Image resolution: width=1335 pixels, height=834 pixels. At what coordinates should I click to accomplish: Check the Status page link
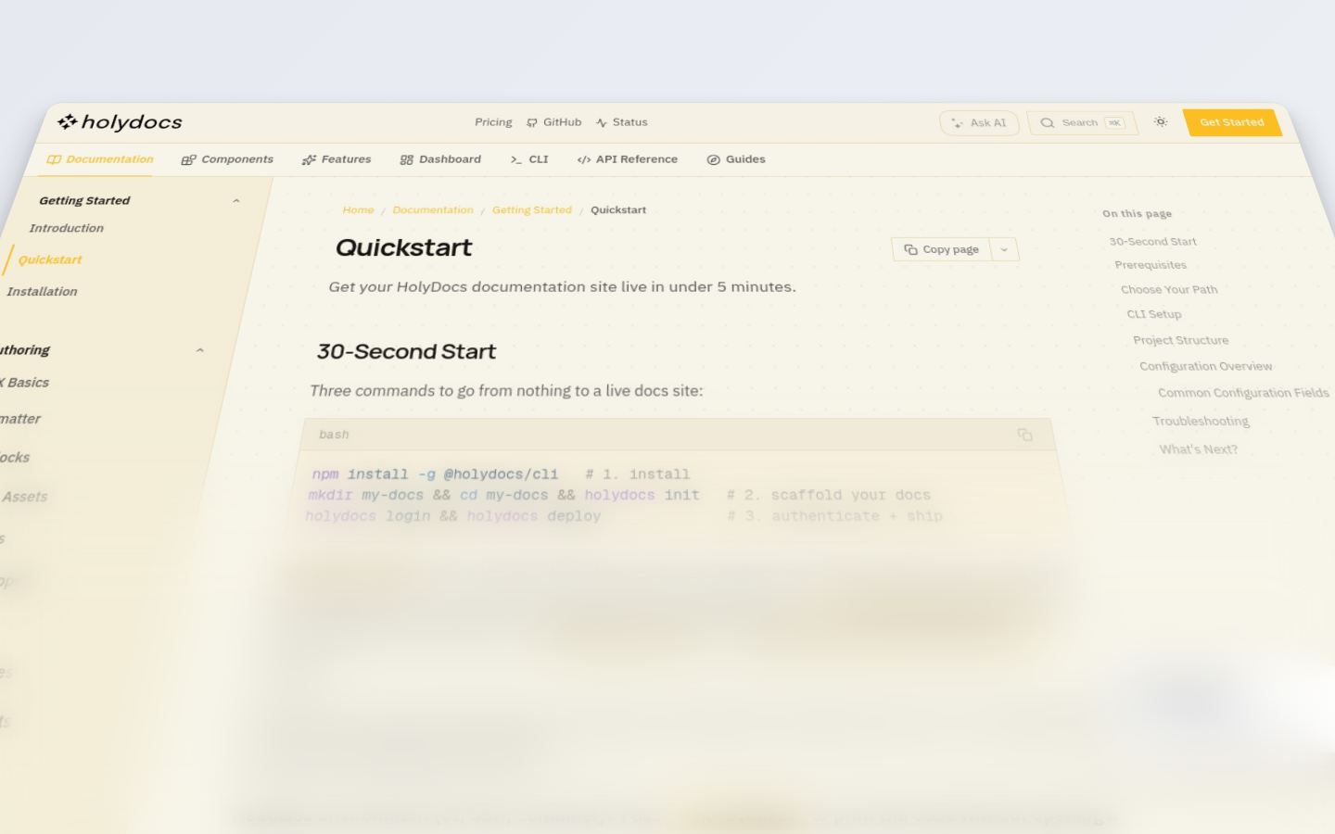(622, 122)
